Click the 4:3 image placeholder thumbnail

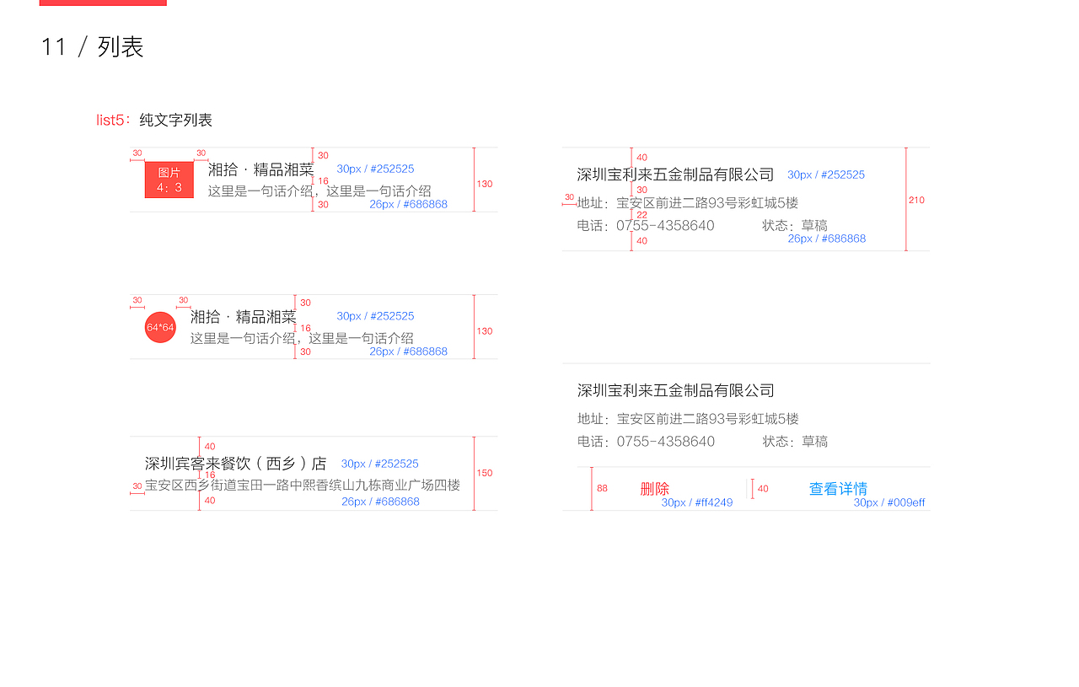[x=169, y=180]
